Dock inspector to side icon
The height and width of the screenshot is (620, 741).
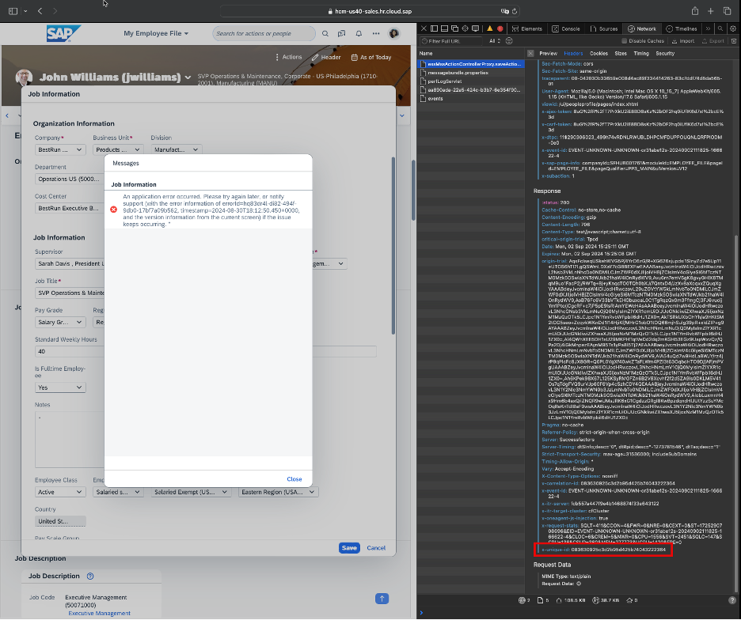(x=434, y=28)
